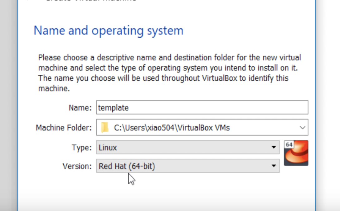This screenshot has width=340, height=211.
Task: Click the cut-off Create Virtual Machine title
Action: tap(90, 1)
